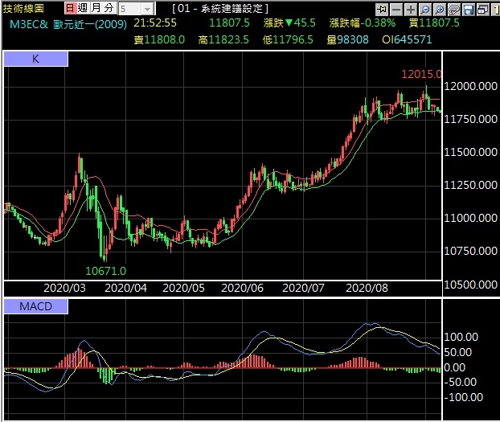Click the 2020/08 date axis label
500x422 pixels.
coord(367,288)
